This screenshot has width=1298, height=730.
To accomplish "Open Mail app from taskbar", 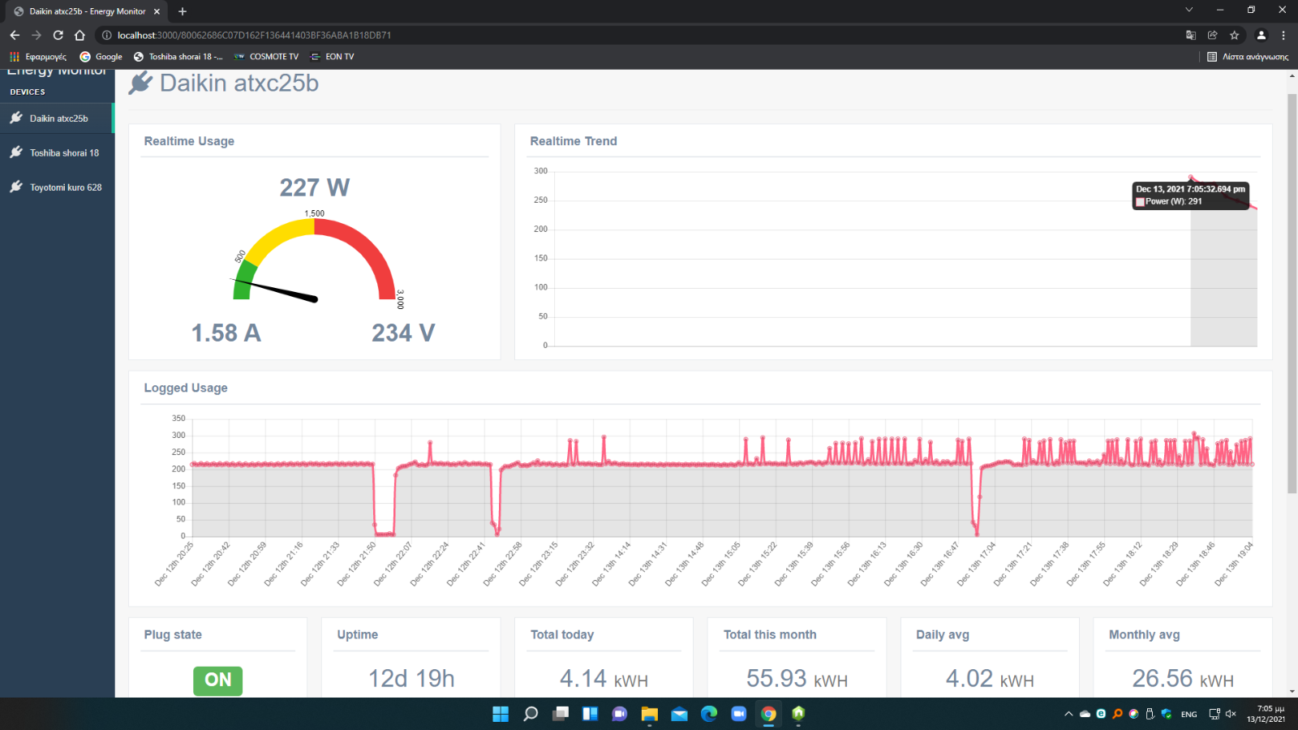I will click(x=680, y=714).
